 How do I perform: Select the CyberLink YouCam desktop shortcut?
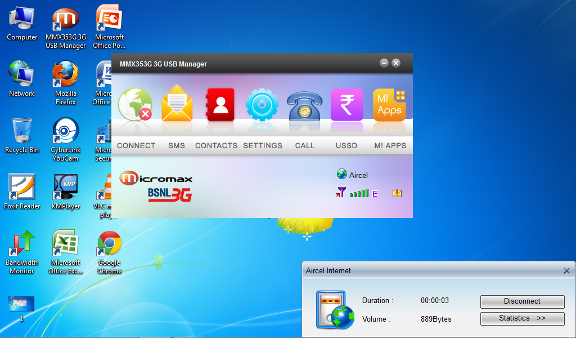coord(66,139)
